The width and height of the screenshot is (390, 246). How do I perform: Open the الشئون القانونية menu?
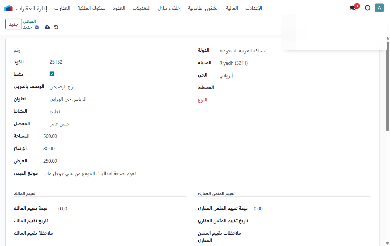tap(203, 8)
